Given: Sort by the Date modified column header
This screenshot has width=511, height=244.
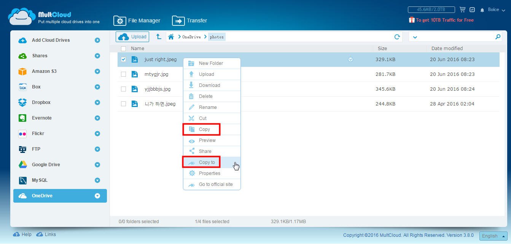Looking at the screenshot, I should click(x=447, y=49).
